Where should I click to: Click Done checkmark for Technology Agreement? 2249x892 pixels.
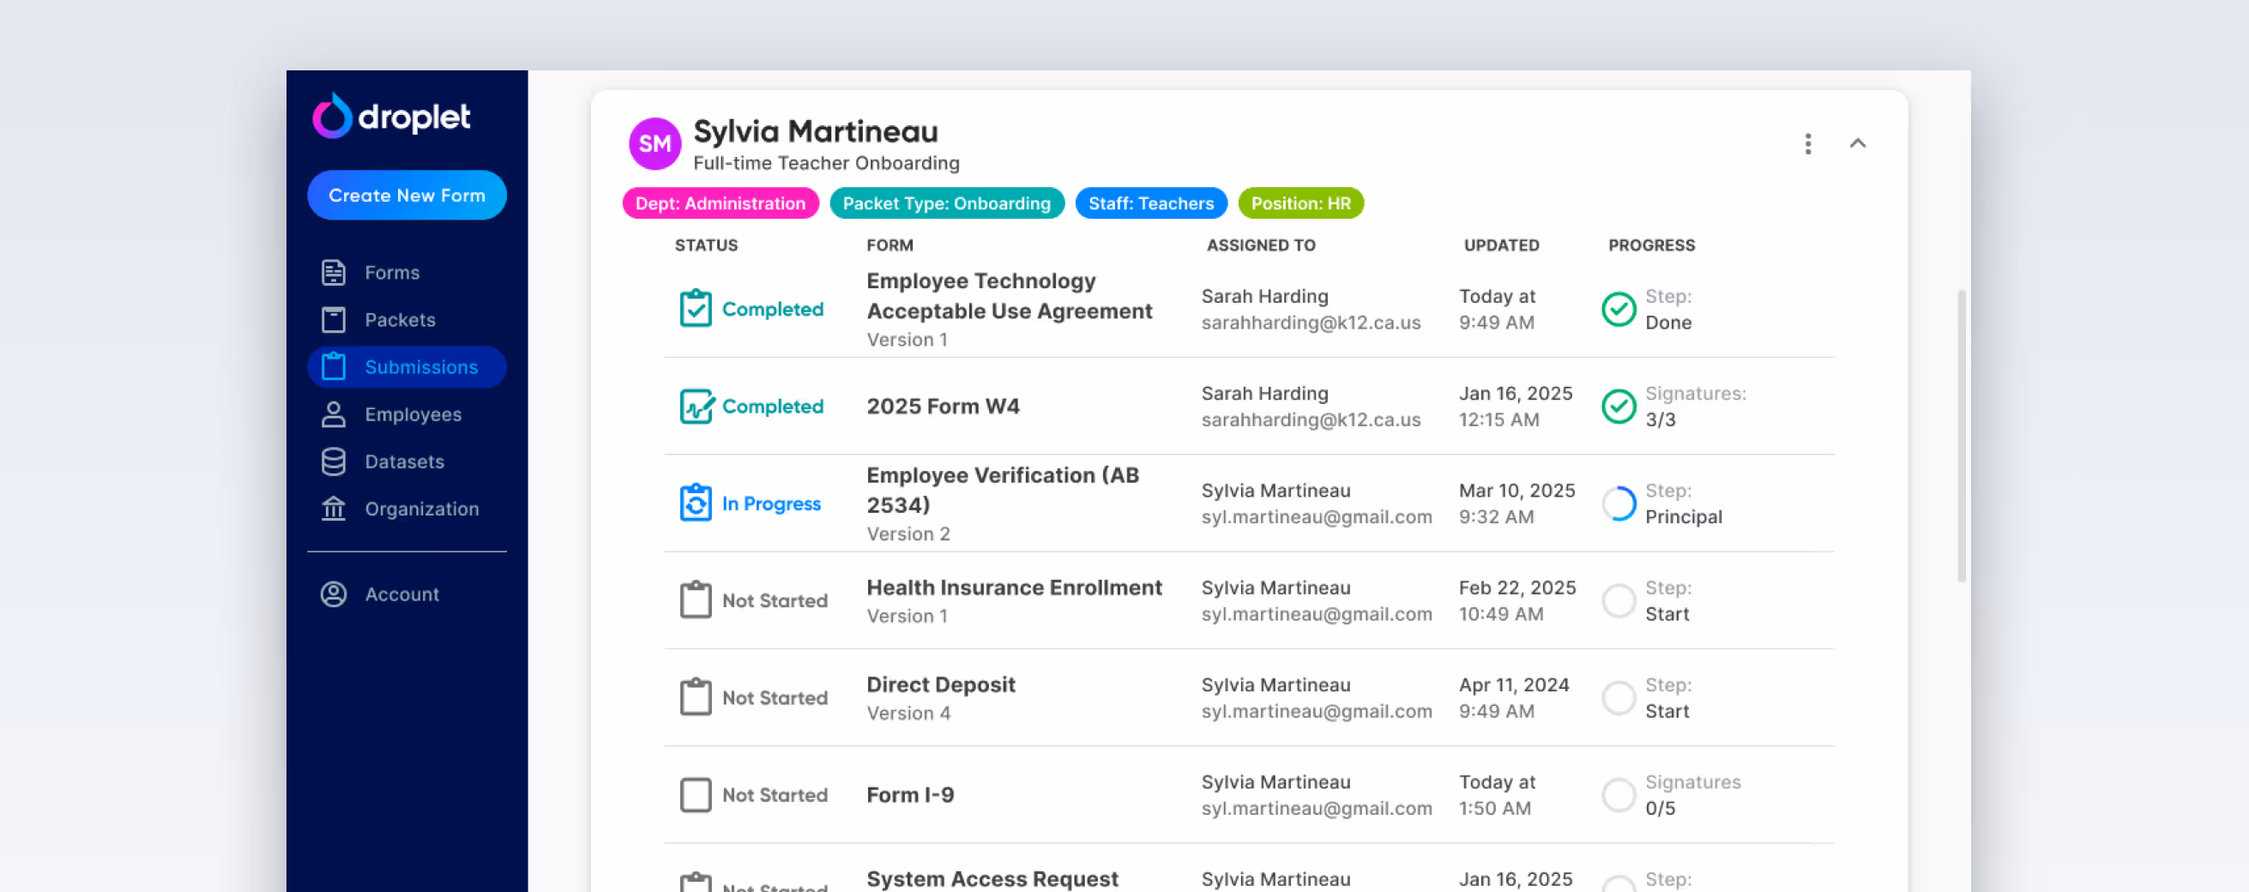(1619, 309)
